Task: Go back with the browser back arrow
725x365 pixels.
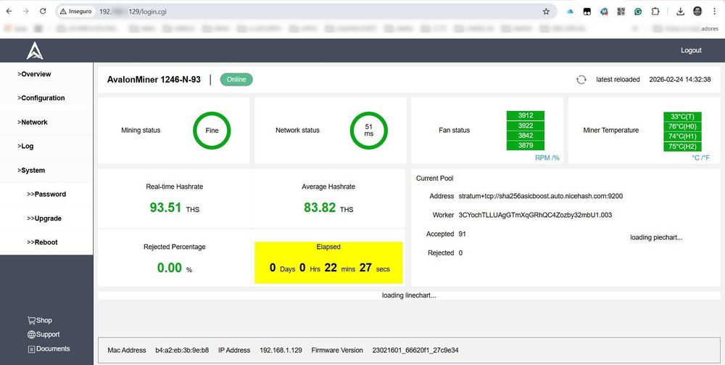Action: pyautogui.click(x=9, y=11)
